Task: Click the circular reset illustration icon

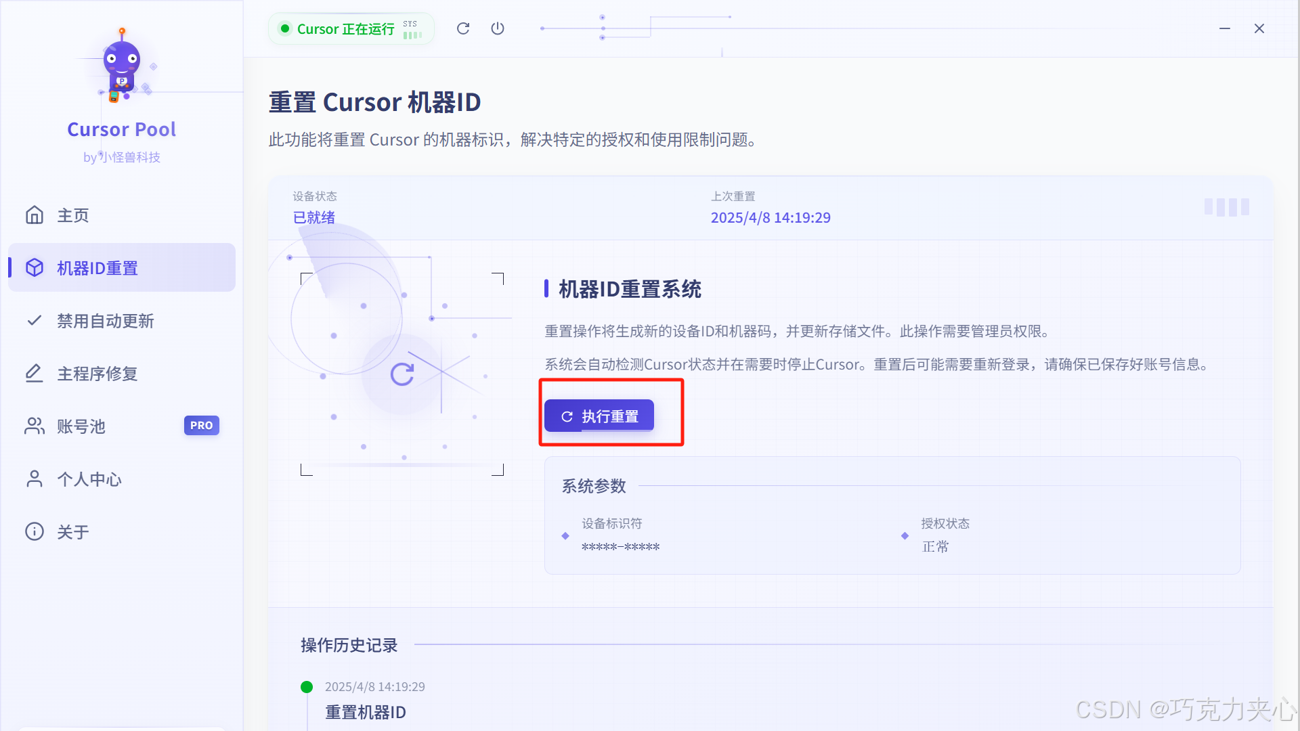Action: pos(402,374)
